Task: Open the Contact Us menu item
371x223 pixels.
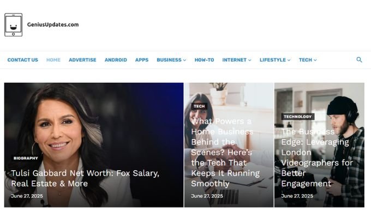Action: [x=23, y=60]
